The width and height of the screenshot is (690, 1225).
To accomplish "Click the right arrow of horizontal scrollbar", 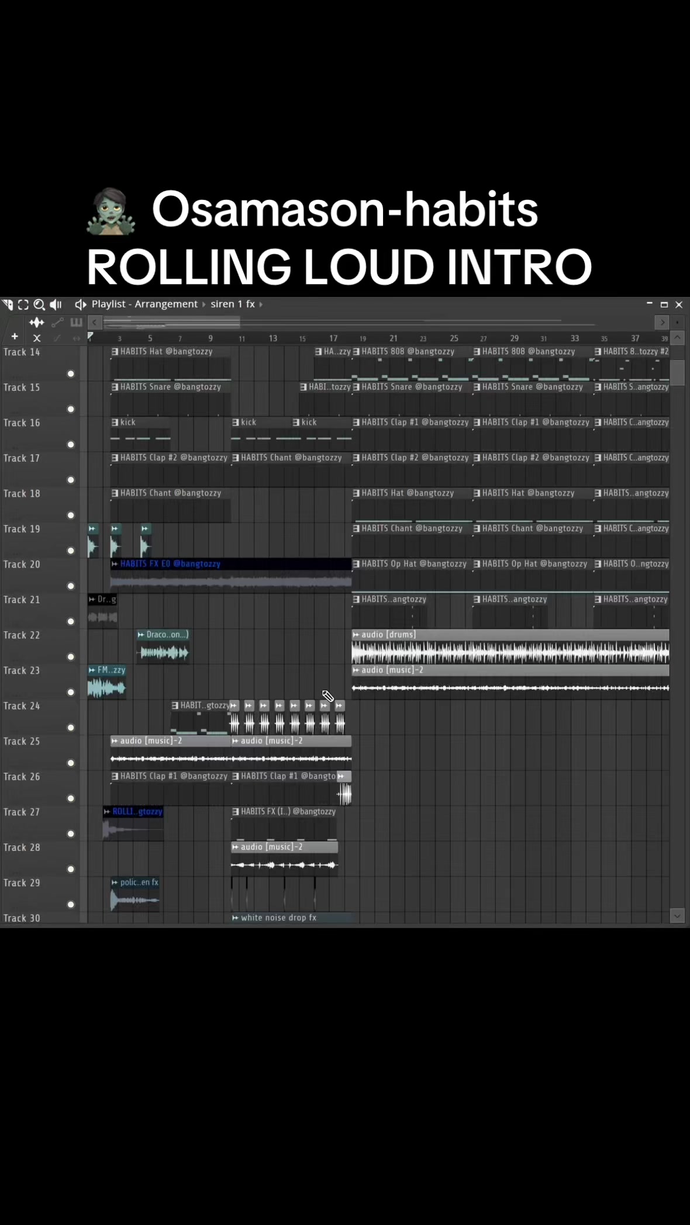I will 662,322.
